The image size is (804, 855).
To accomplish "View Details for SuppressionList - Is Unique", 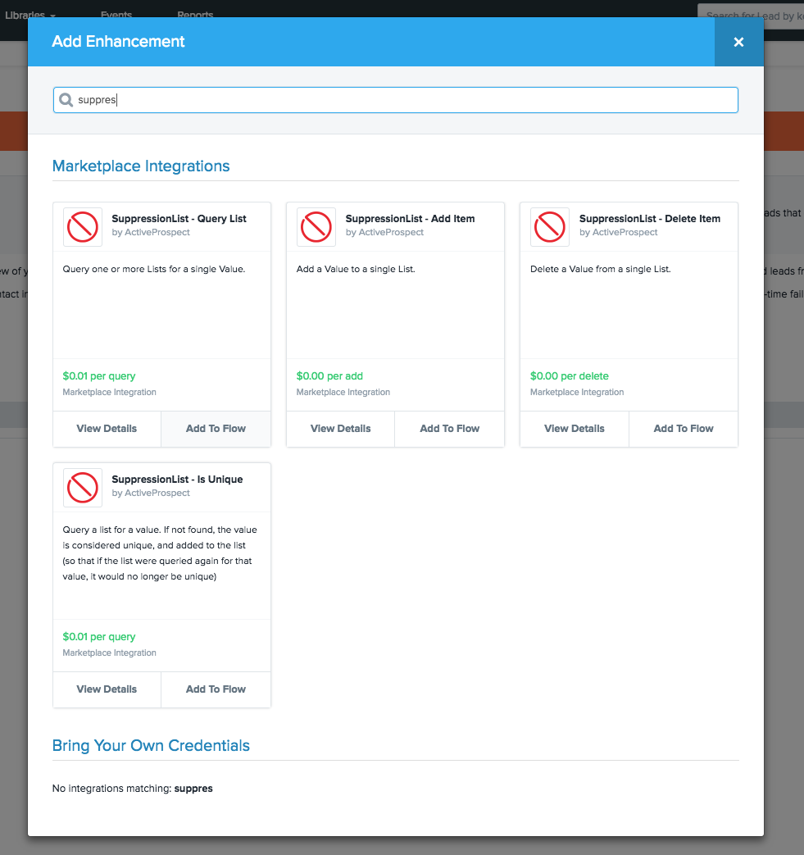I will (107, 689).
